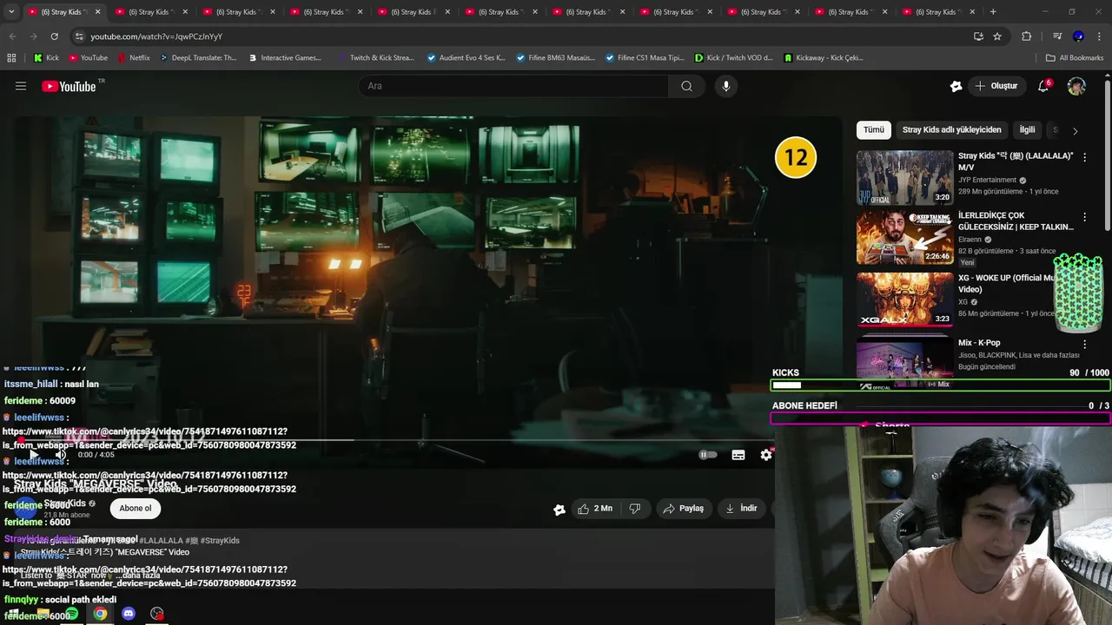Focus the Ara search field
Image resolution: width=1112 pixels, height=625 pixels.
point(513,86)
